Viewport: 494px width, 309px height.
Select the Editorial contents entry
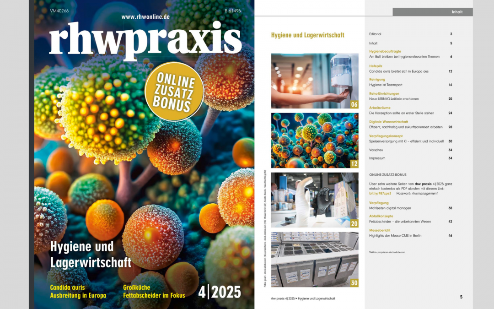click(375, 33)
